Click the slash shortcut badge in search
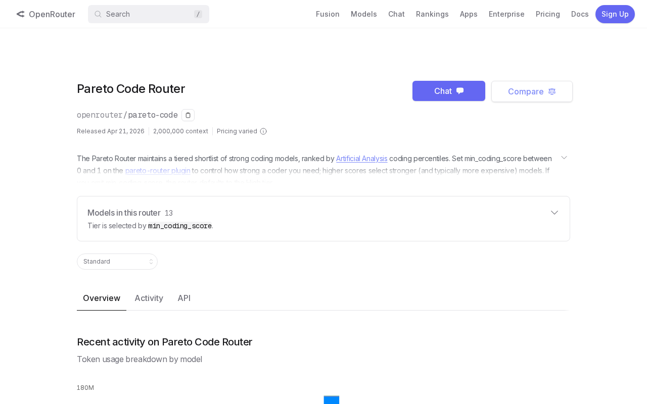Viewport: 647px width, 404px height. tap(198, 14)
